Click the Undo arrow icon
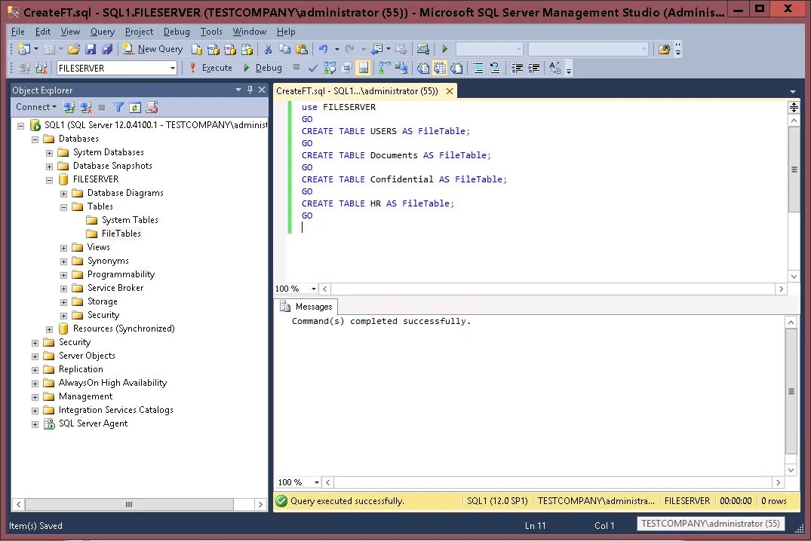Viewport: 811px width, 541px height. coord(323,49)
